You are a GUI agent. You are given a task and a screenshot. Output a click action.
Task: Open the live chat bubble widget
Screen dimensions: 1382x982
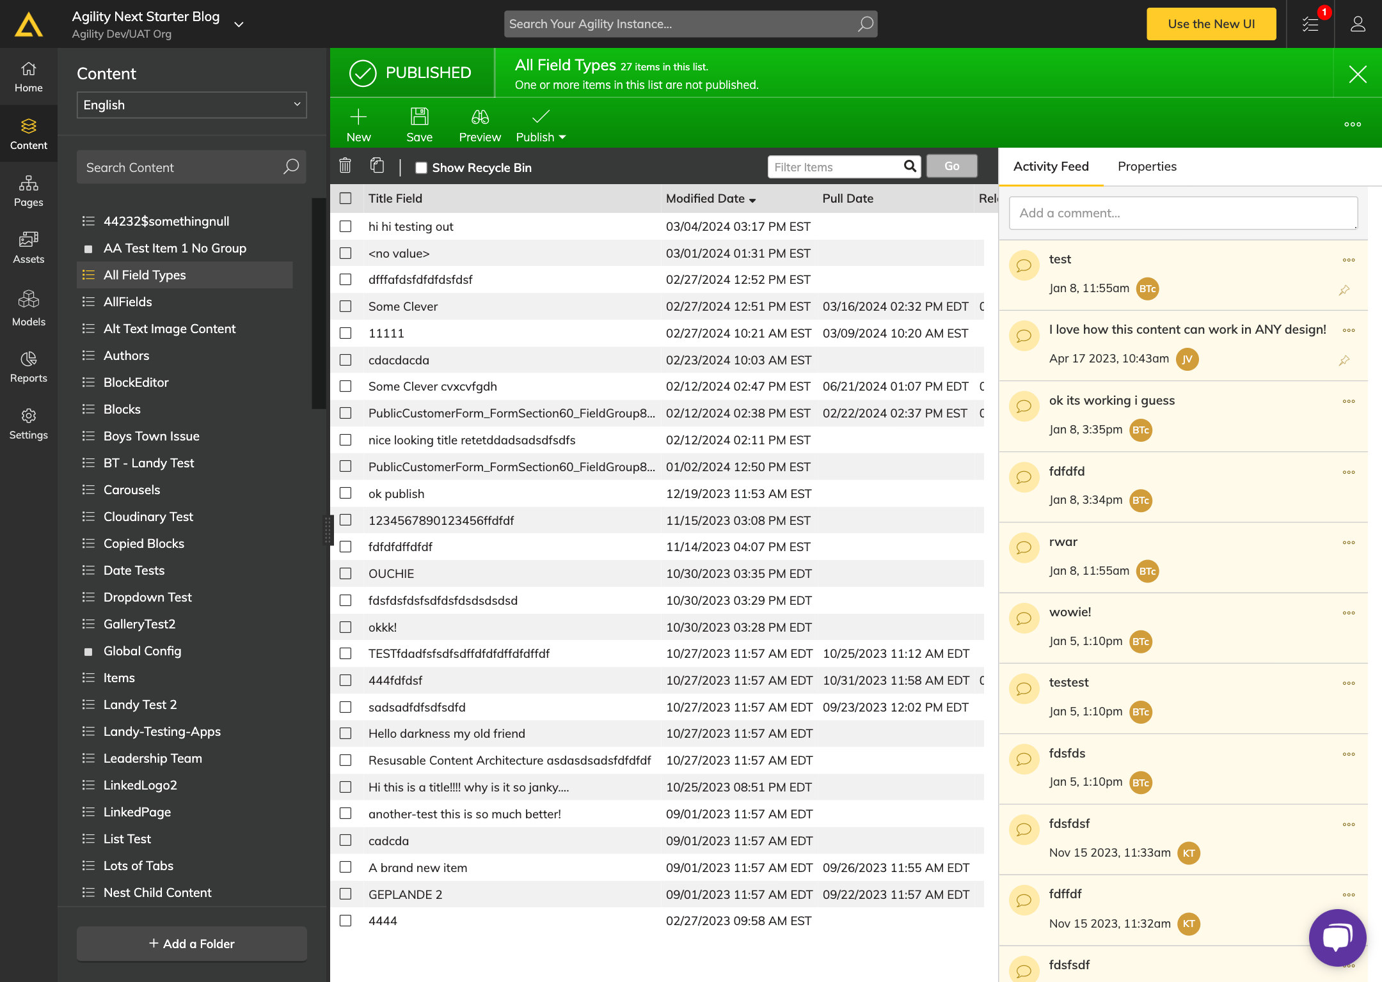tap(1337, 937)
